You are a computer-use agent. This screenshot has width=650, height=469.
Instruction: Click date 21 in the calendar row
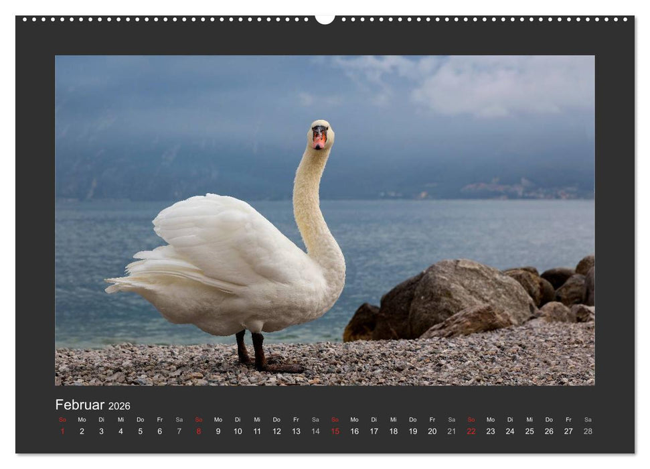[x=451, y=431]
